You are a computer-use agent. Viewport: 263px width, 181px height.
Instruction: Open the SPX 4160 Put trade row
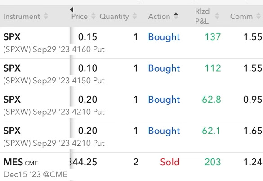pyautogui.click(x=131, y=43)
